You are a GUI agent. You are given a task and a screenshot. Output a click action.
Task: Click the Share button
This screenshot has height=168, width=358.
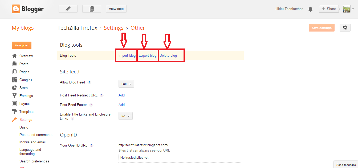[329, 9]
